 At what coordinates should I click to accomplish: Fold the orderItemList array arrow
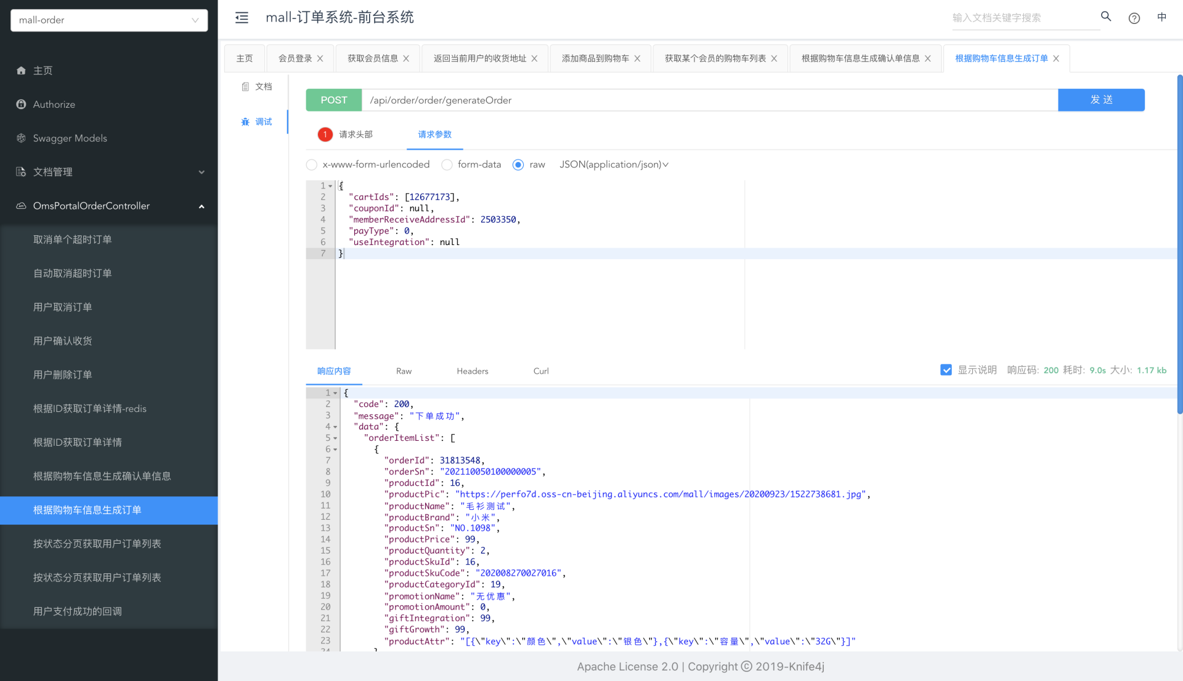(335, 438)
